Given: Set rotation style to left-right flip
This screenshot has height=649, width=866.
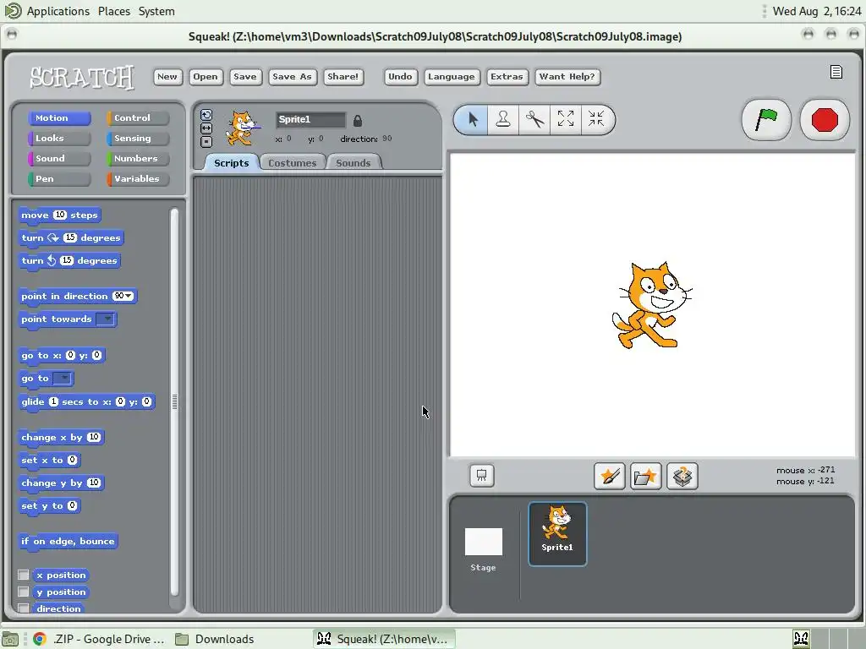Looking at the screenshot, I should [206, 128].
